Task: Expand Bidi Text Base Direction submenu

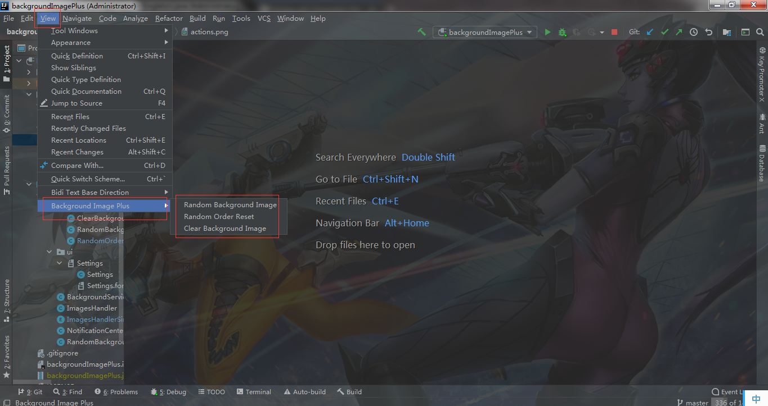Action: 105,193
